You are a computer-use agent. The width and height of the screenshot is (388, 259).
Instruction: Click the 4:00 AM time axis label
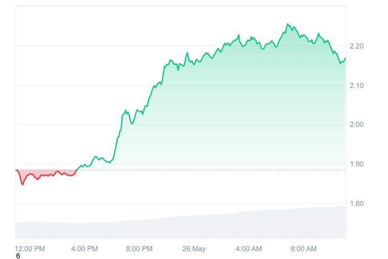[x=249, y=248]
